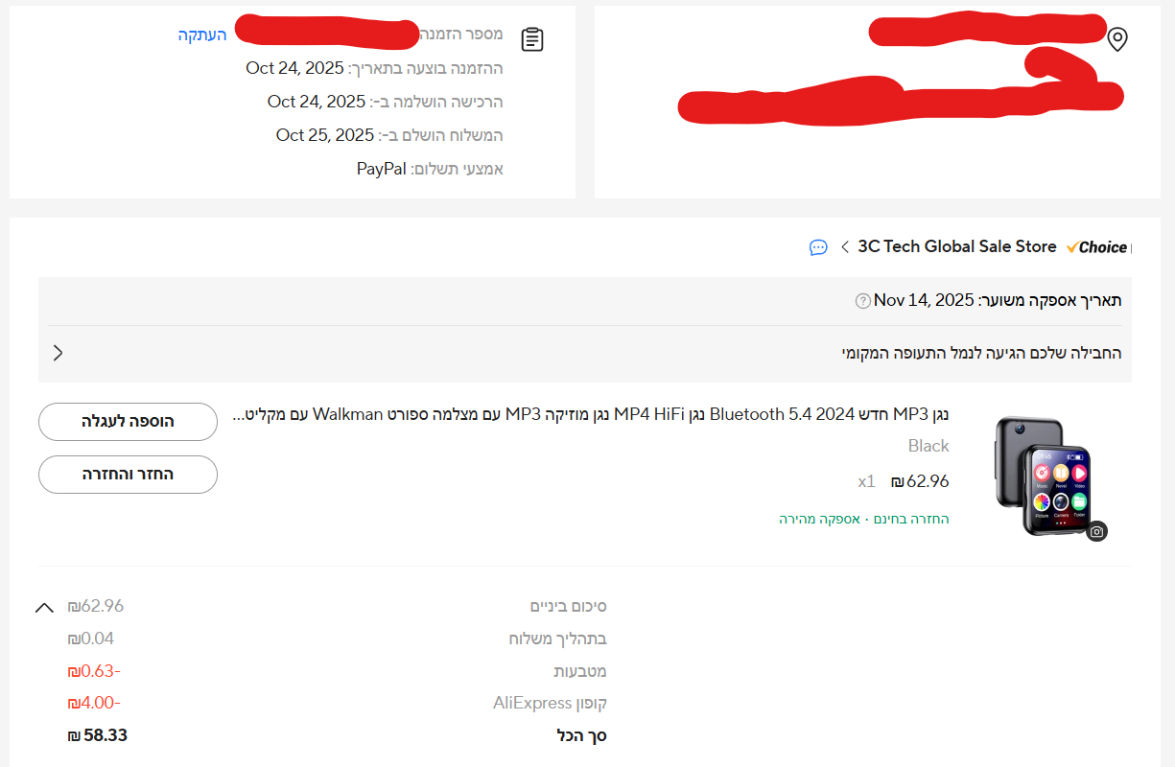
Task: Click the Choice badge logo
Action: (x=1096, y=247)
